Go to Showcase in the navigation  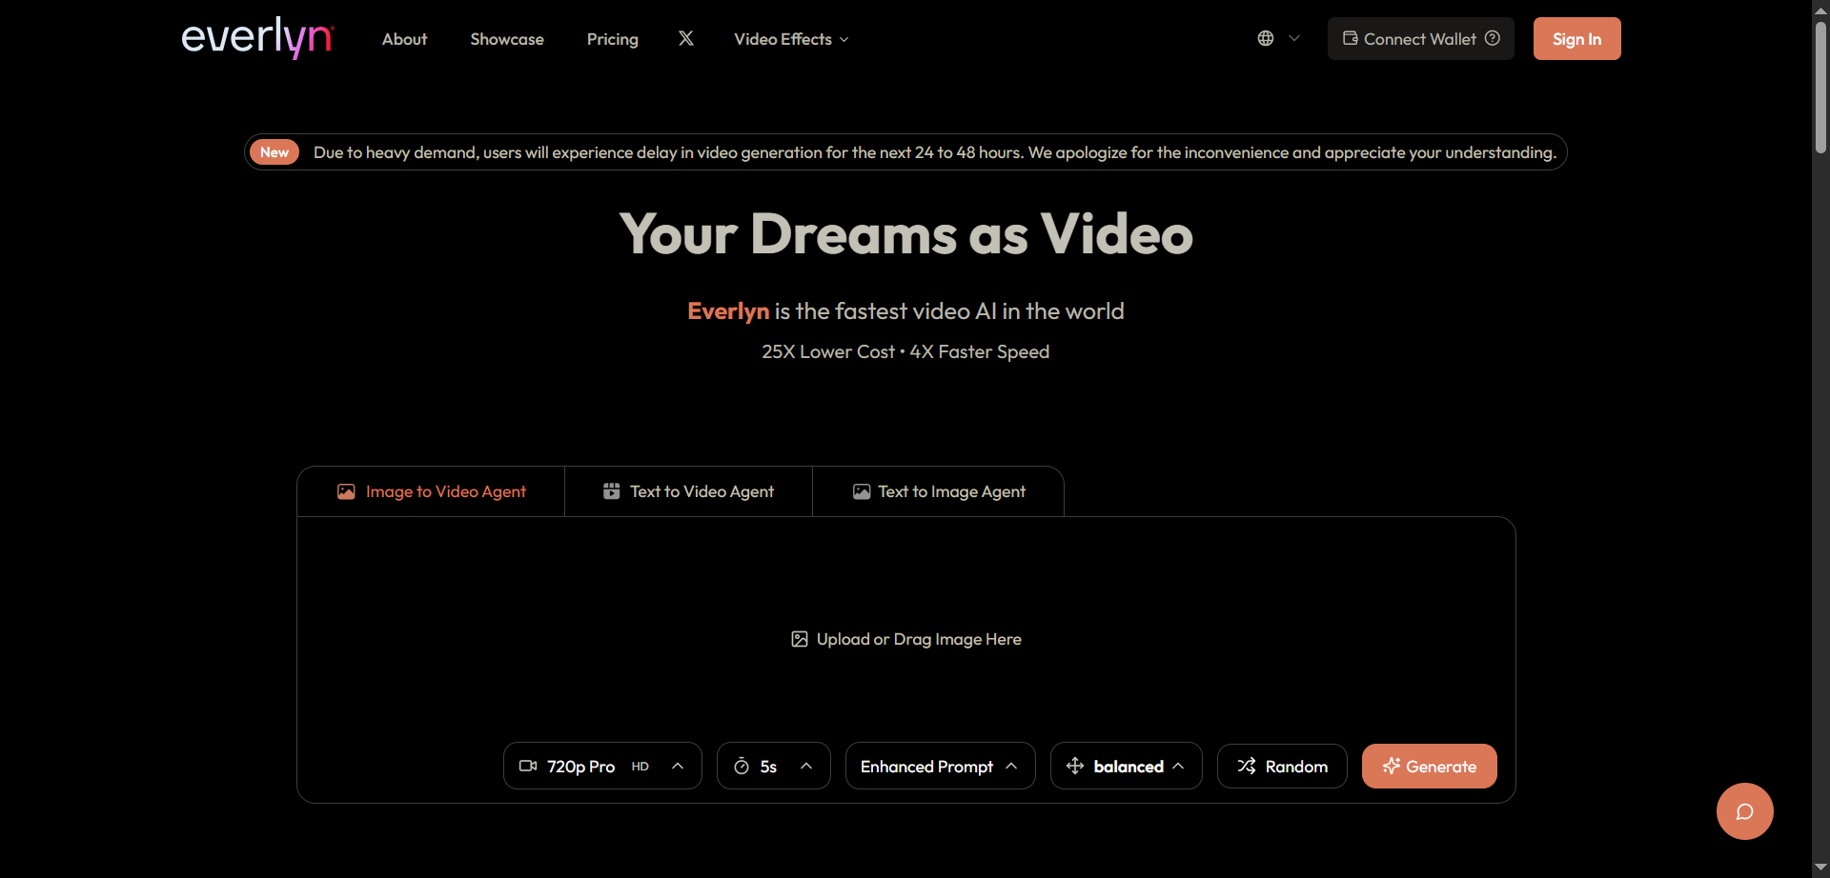(x=507, y=39)
